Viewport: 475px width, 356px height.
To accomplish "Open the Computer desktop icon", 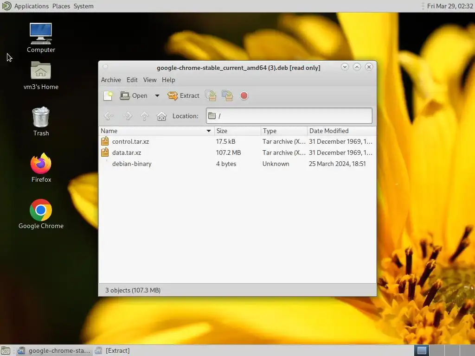I will click(41, 38).
